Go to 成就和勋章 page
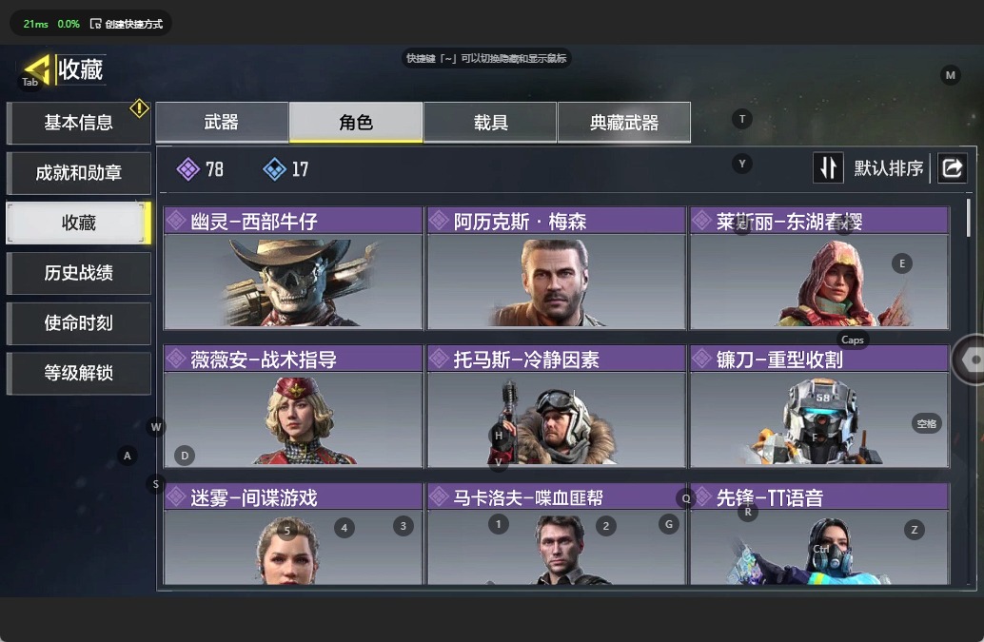The height and width of the screenshot is (642, 984). point(78,173)
